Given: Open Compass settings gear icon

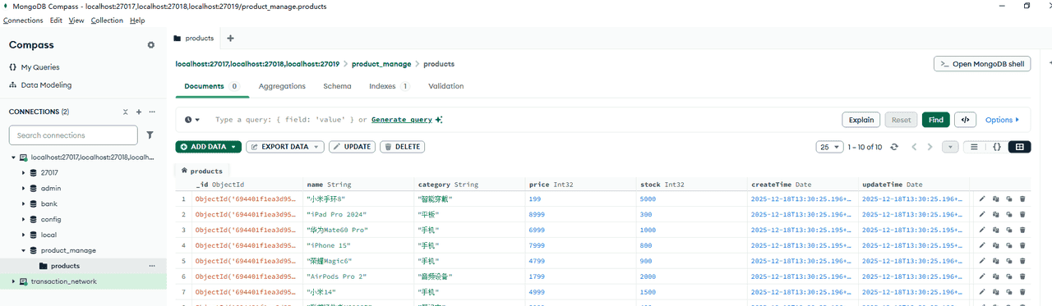Looking at the screenshot, I should tap(150, 45).
